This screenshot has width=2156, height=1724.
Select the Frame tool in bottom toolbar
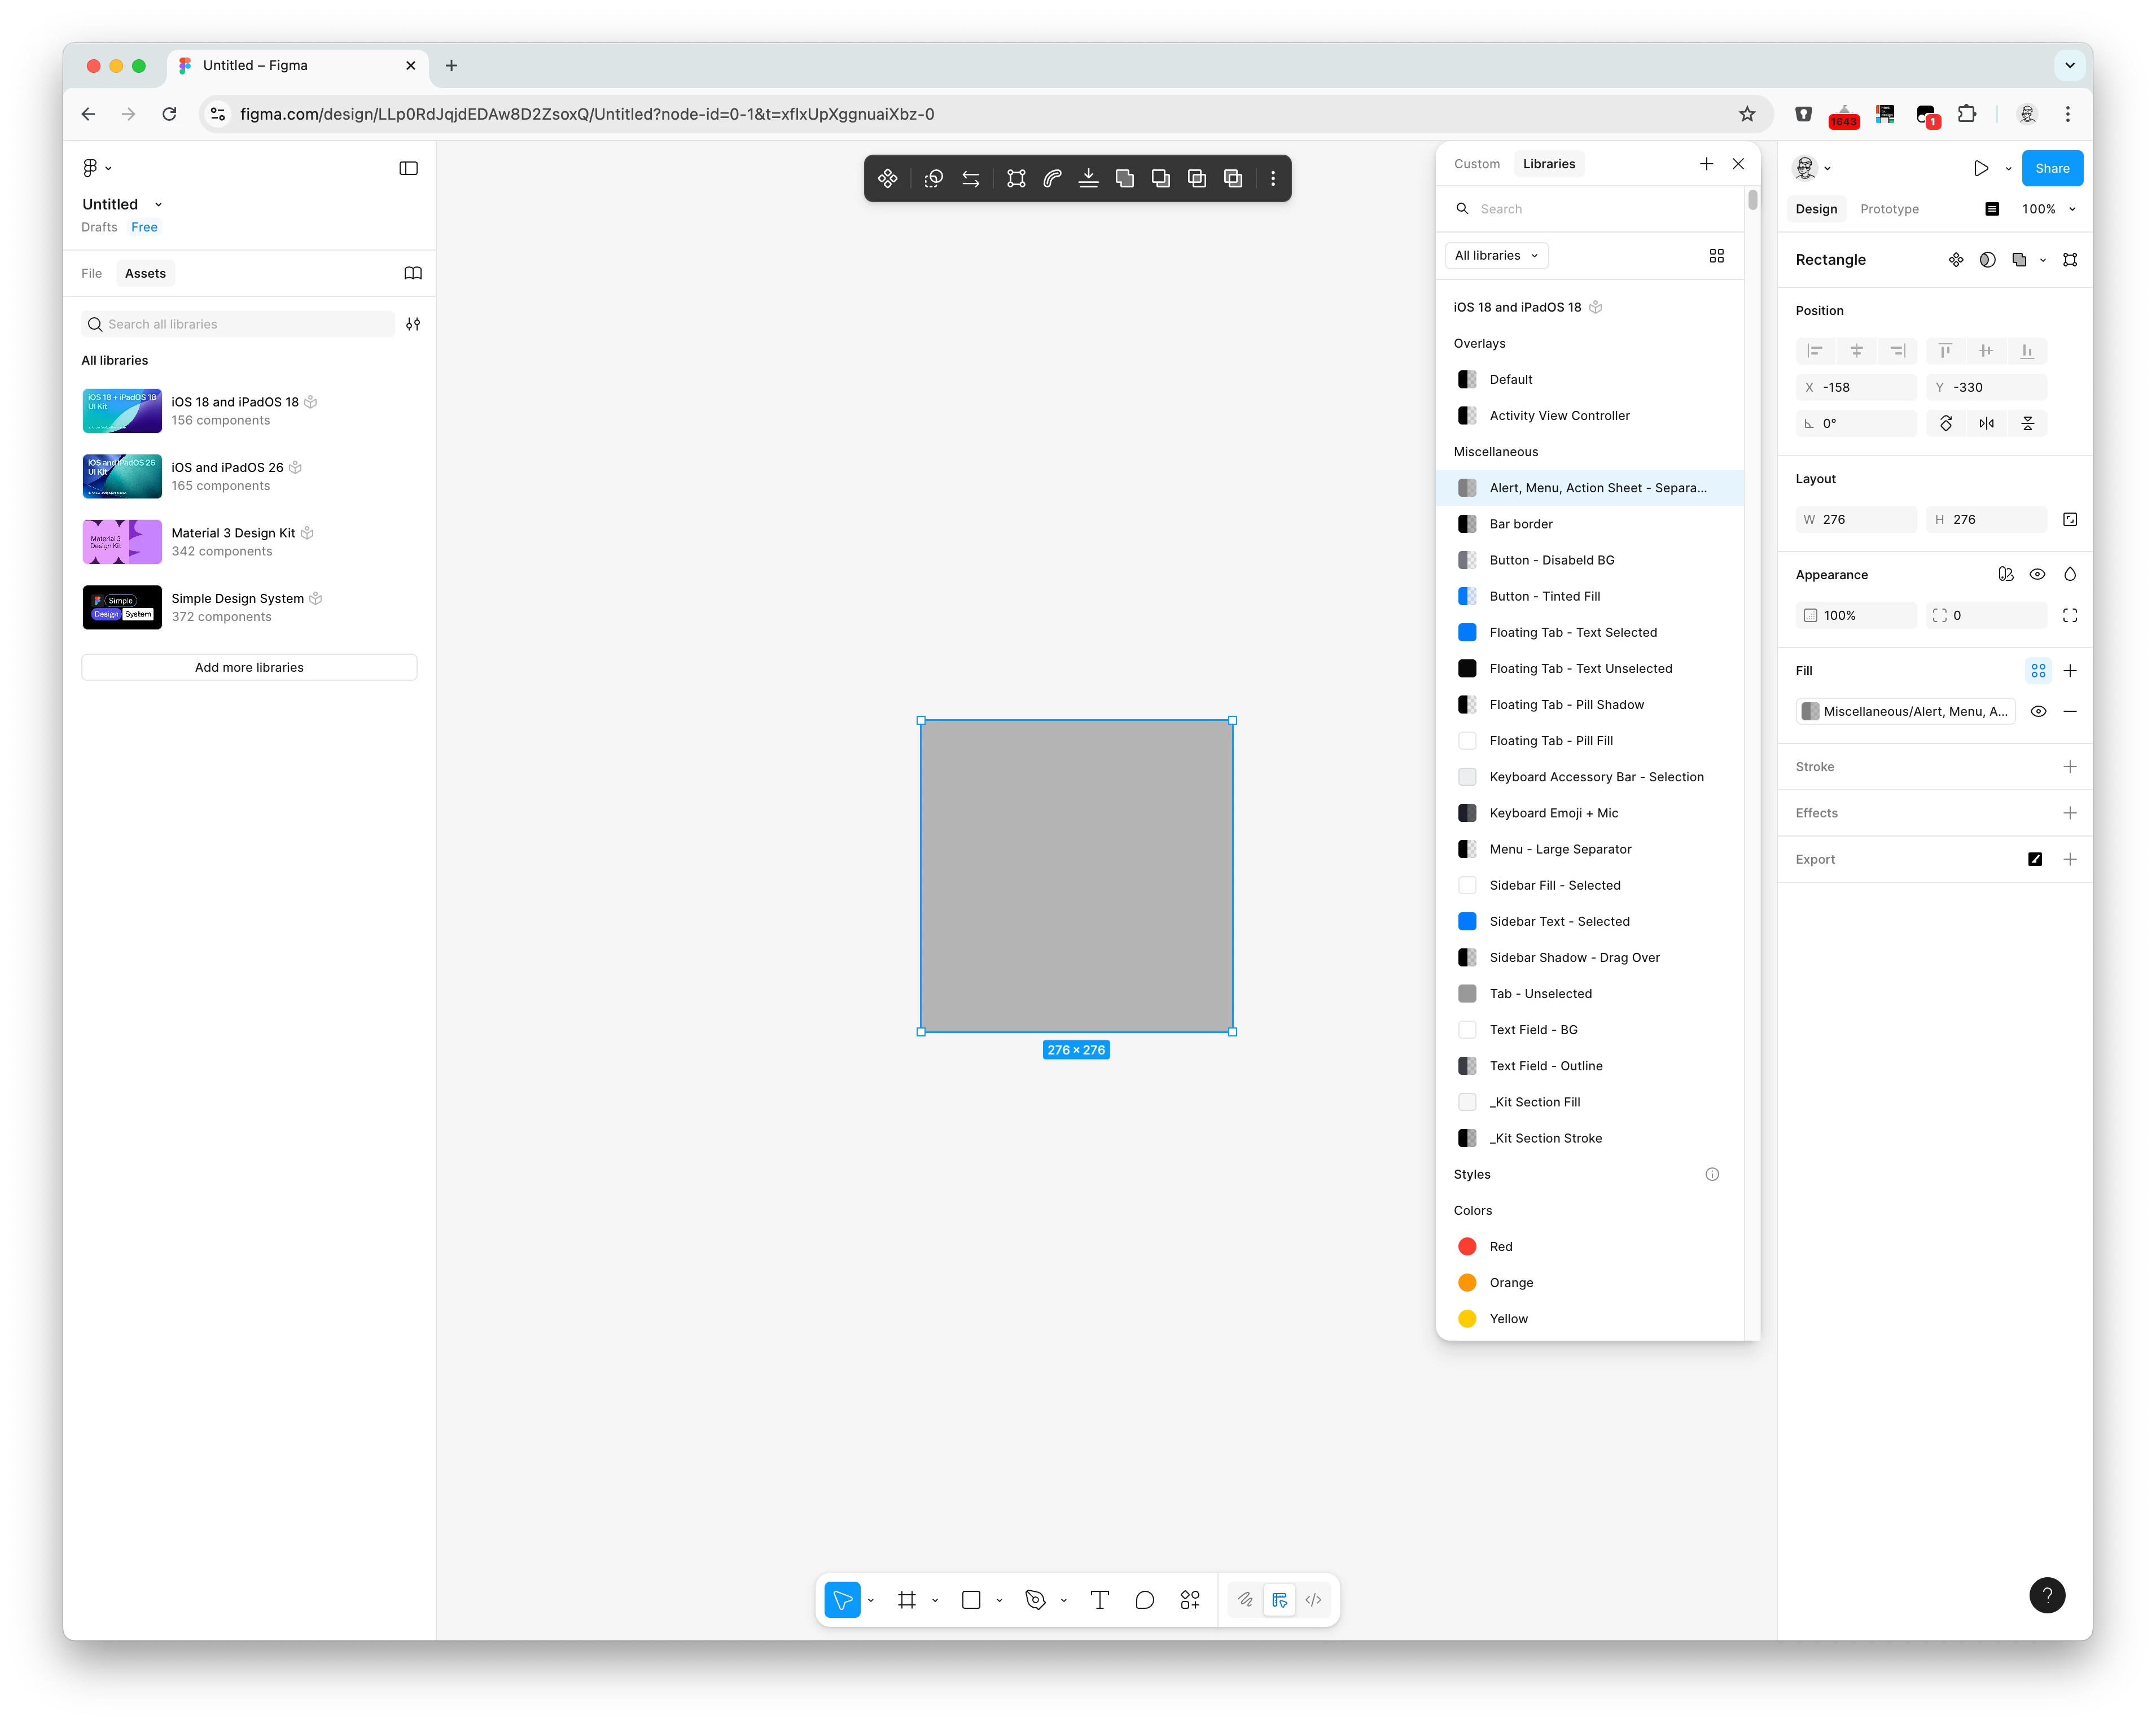click(x=906, y=1600)
